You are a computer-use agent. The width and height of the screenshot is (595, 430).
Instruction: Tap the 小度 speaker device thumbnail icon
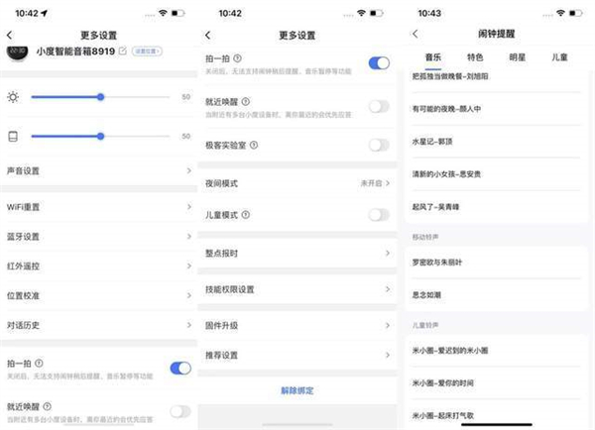(x=18, y=52)
